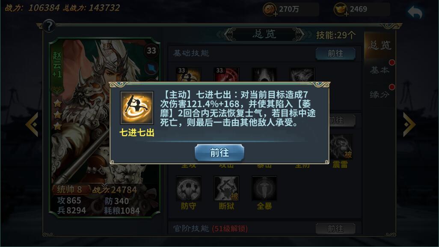The height and width of the screenshot is (247, 439).
Task: Select the 防守 skill icon
Action: click(188, 188)
